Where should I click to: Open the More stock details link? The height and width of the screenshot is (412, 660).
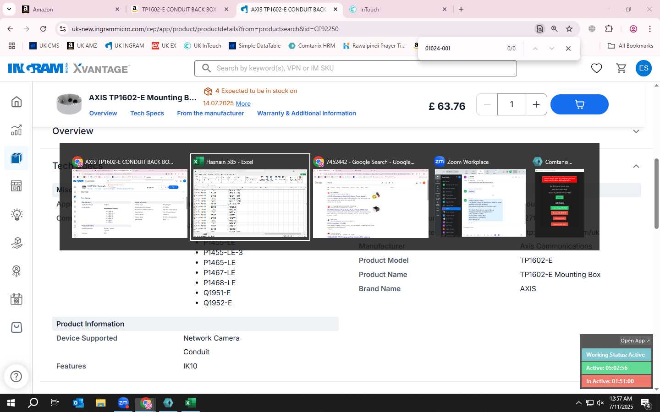pyautogui.click(x=243, y=104)
